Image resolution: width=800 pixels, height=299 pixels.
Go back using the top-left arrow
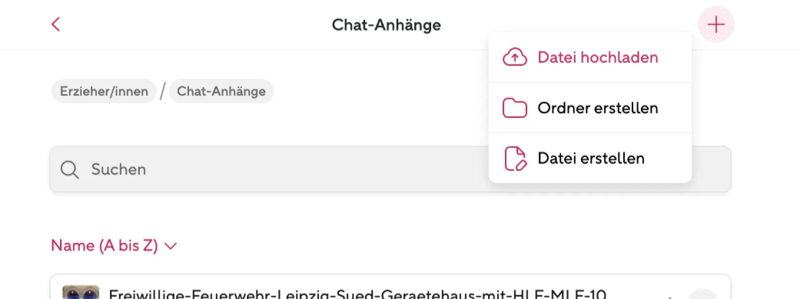pos(55,24)
